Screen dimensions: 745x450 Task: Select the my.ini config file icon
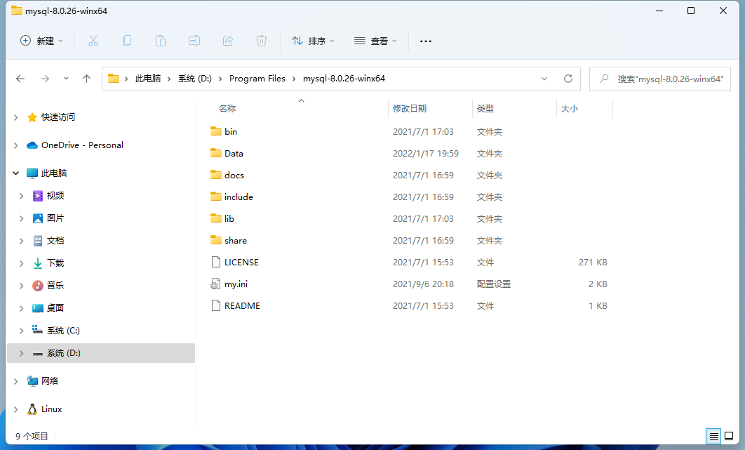pyautogui.click(x=215, y=284)
